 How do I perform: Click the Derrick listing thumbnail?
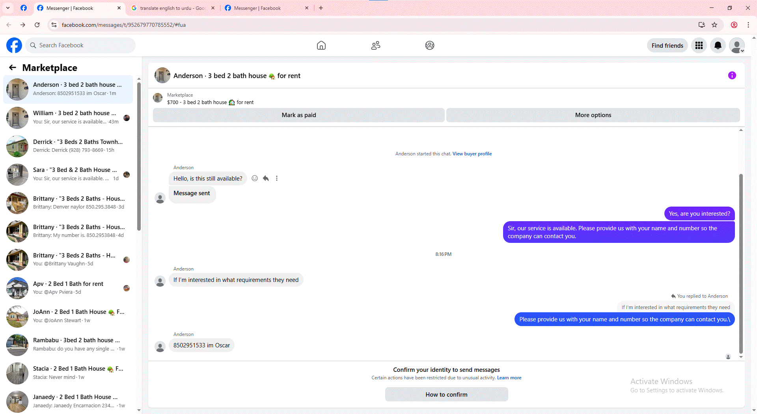click(17, 146)
